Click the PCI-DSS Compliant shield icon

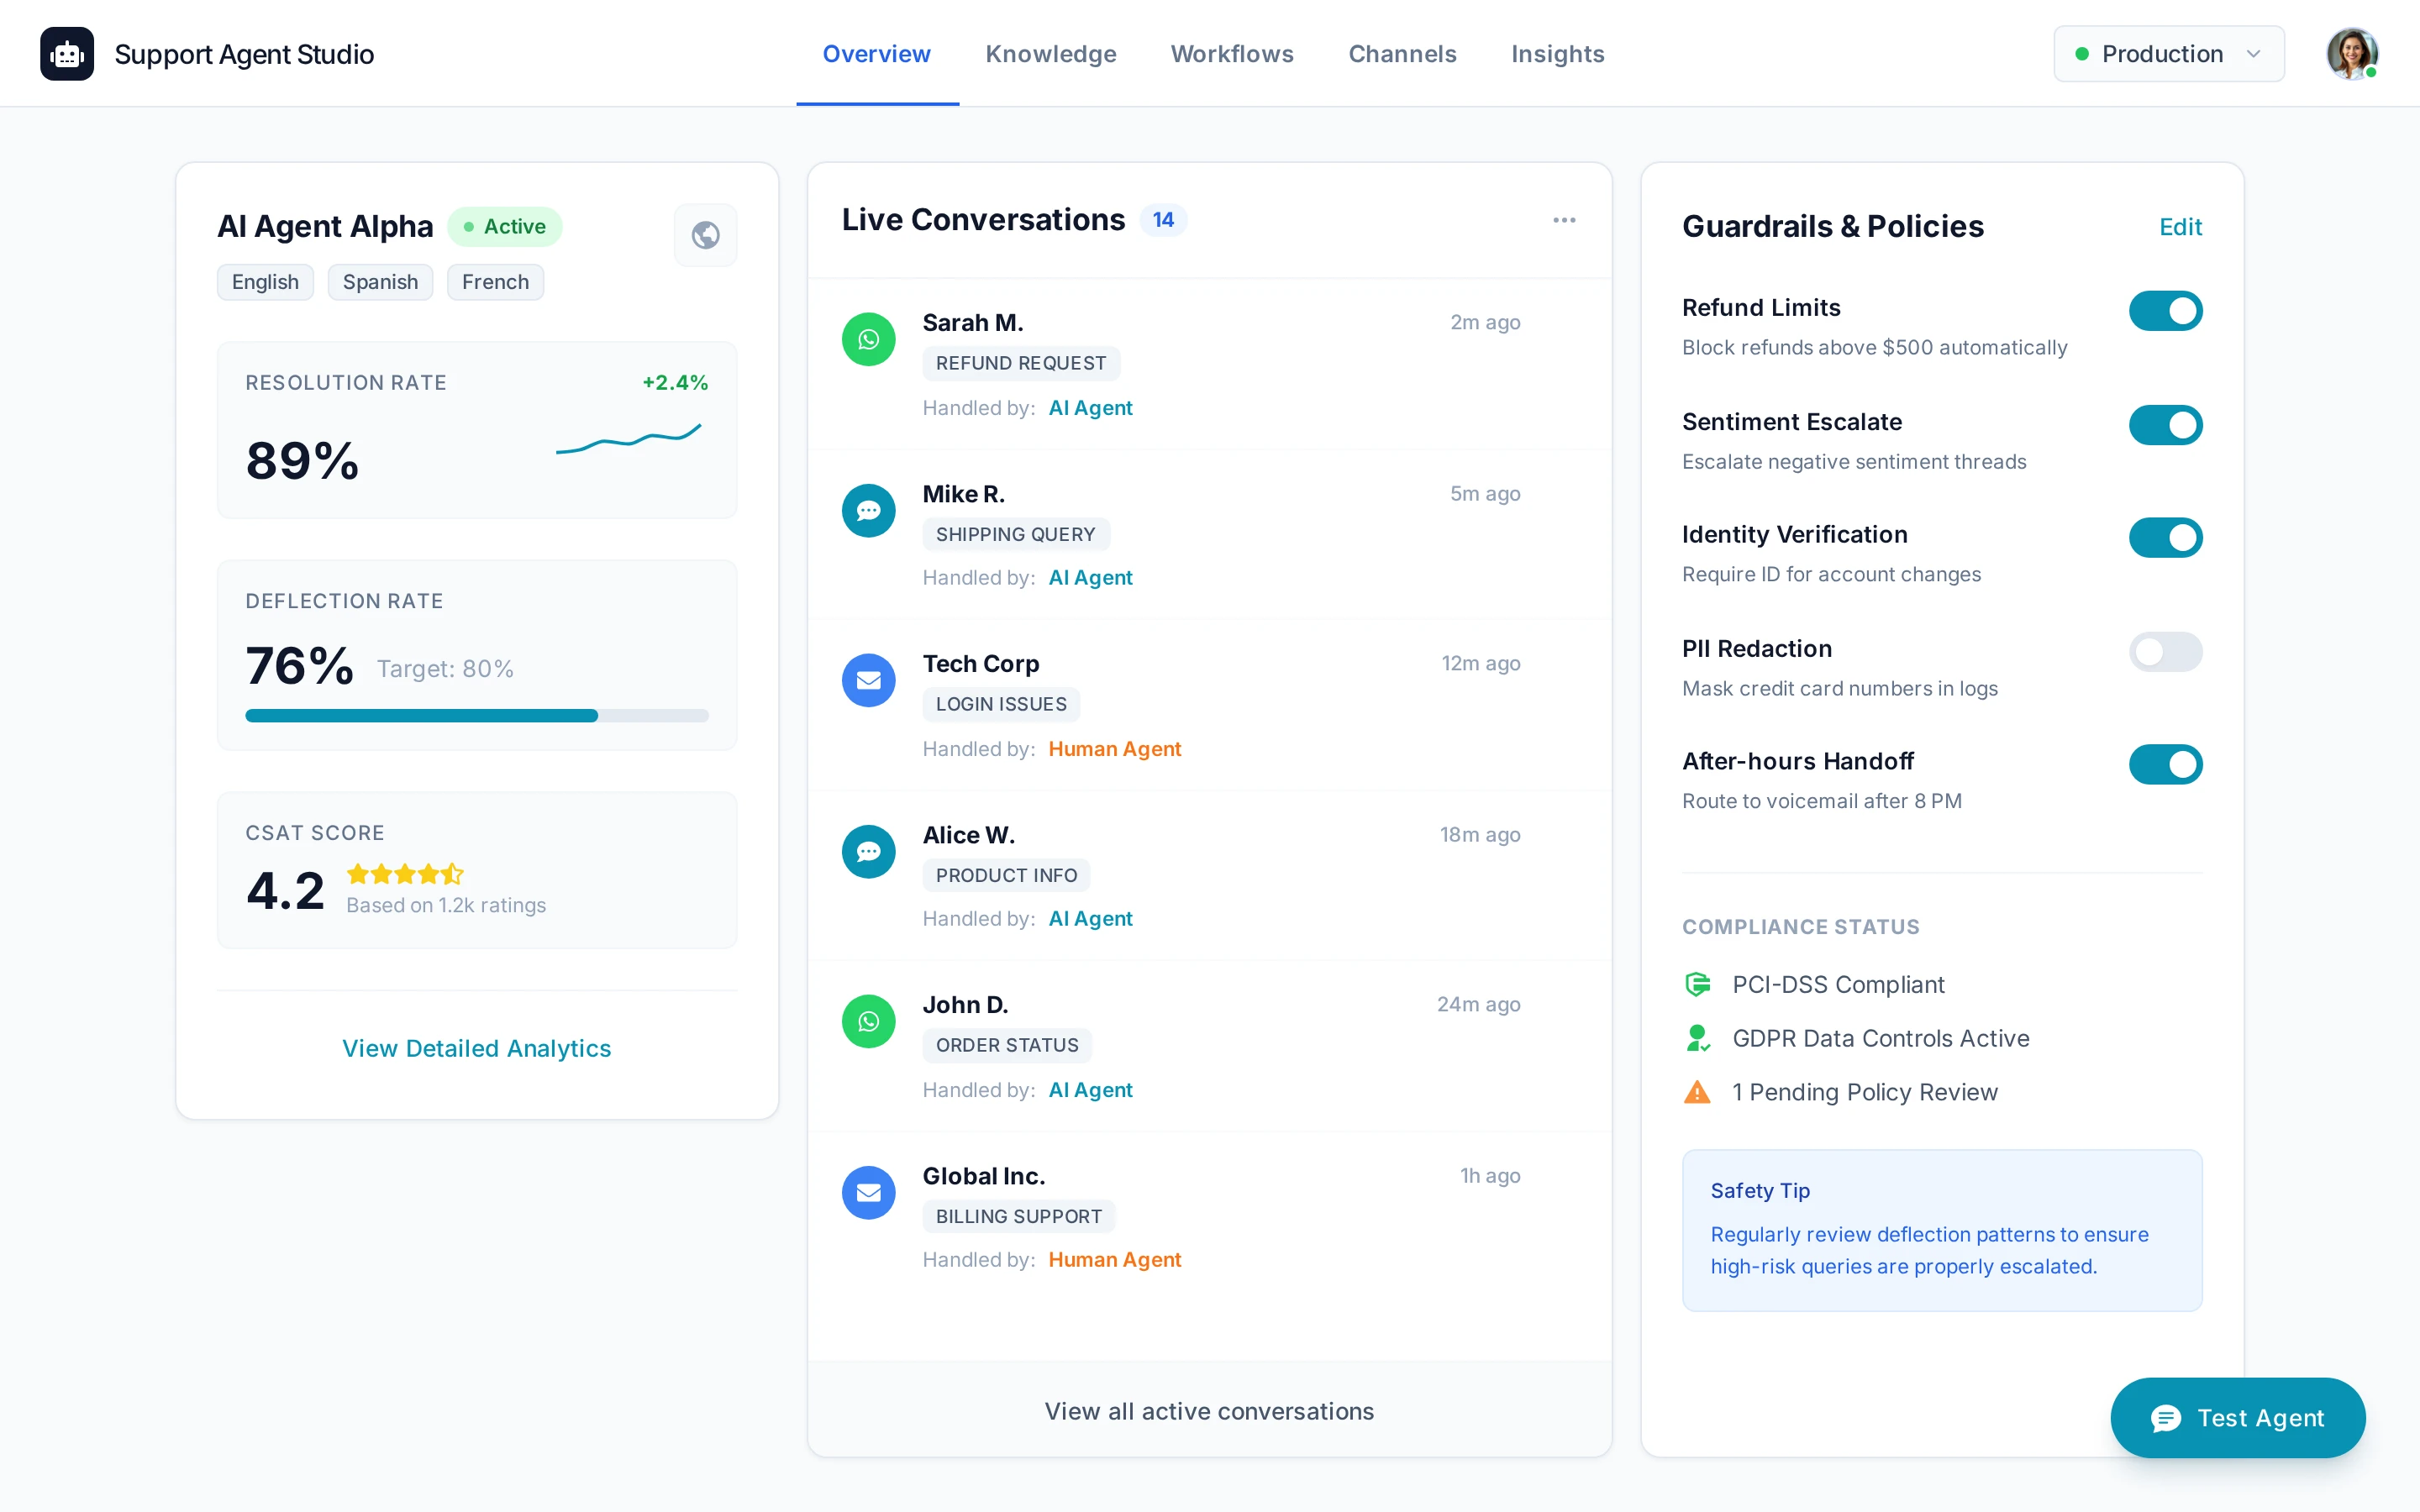1697,984
